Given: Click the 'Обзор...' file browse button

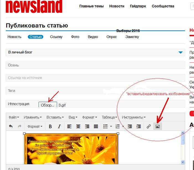Looking at the screenshot, I should (48, 105).
